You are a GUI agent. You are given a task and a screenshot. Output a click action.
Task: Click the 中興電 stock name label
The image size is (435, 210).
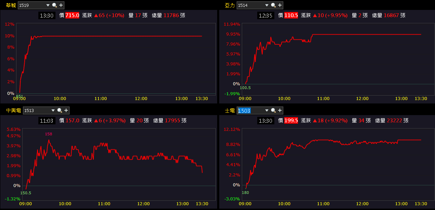(14, 110)
